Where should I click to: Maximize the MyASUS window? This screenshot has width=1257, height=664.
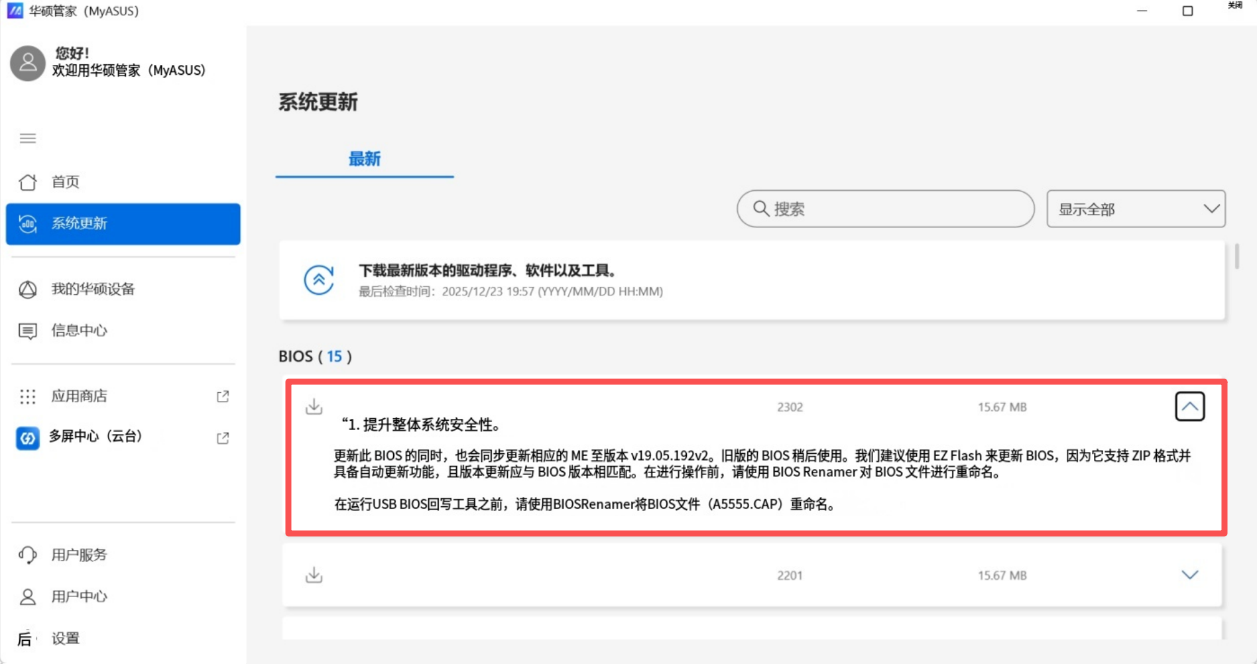pyautogui.click(x=1187, y=11)
